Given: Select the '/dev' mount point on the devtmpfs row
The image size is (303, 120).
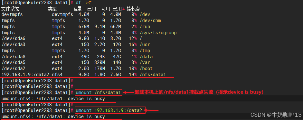Looking at the screenshot, I should (x=145, y=15).
